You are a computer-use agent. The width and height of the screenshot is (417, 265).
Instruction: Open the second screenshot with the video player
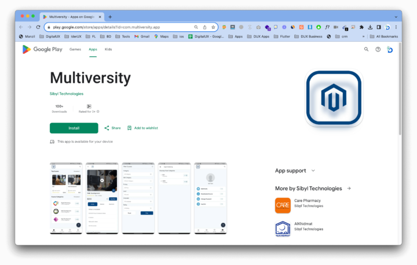[102, 198]
